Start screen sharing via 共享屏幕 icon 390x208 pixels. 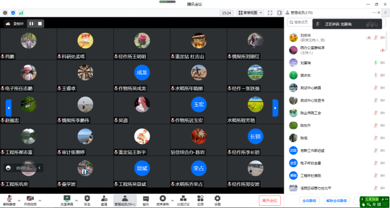click(x=67, y=198)
